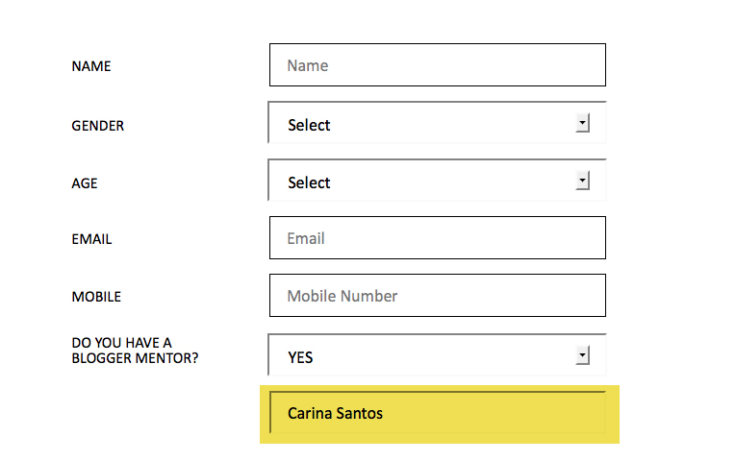Click the Select text in Age dropdown

pos(309,182)
